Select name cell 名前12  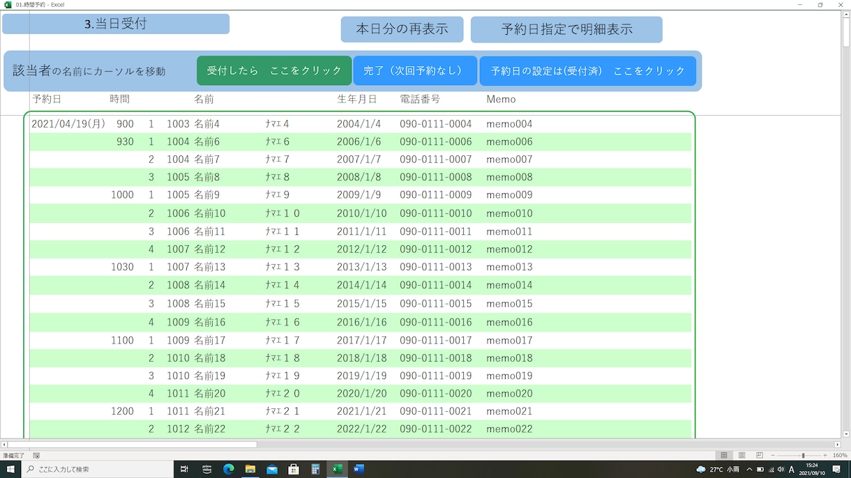(209, 249)
